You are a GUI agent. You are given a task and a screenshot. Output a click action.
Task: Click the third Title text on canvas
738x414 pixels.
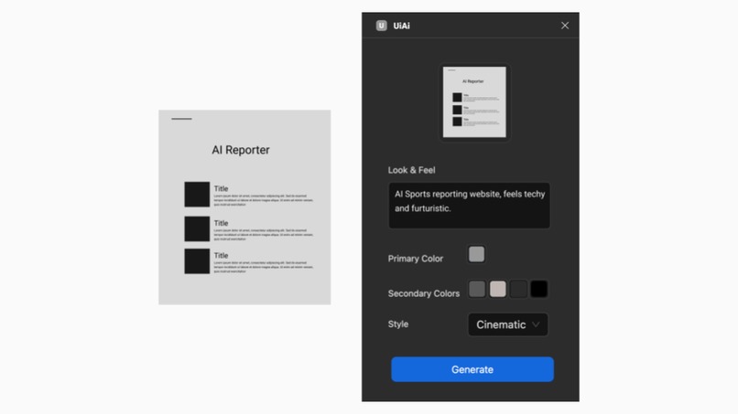click(x=221, y=256)
